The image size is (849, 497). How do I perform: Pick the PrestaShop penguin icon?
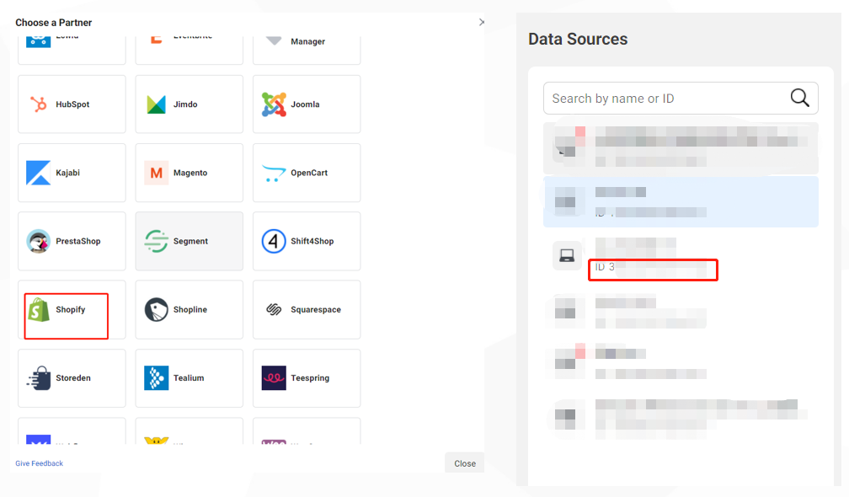coord(39,241)
